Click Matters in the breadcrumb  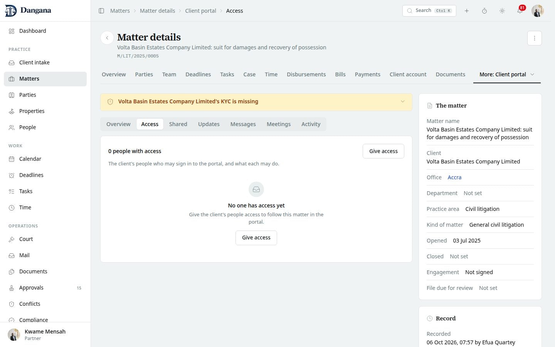tap(120, 11)
